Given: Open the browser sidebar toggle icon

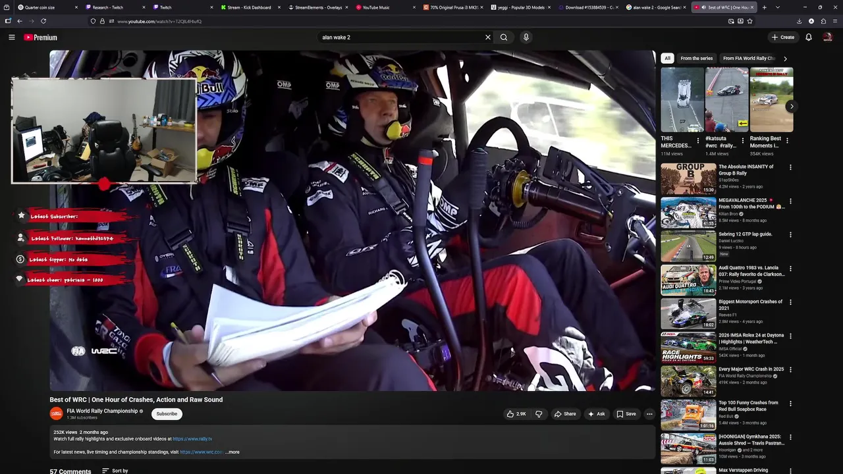Looking at the screenshot, I should click(x=8, y=21).
